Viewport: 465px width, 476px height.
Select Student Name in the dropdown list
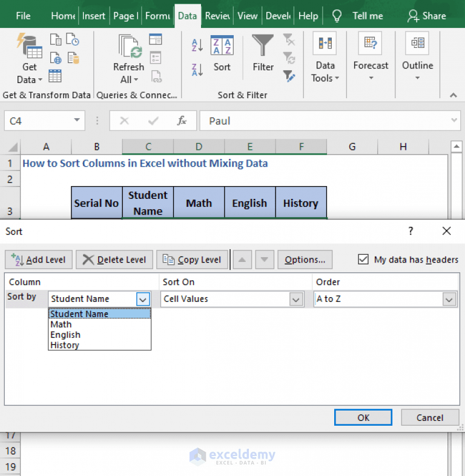(99, 314)
